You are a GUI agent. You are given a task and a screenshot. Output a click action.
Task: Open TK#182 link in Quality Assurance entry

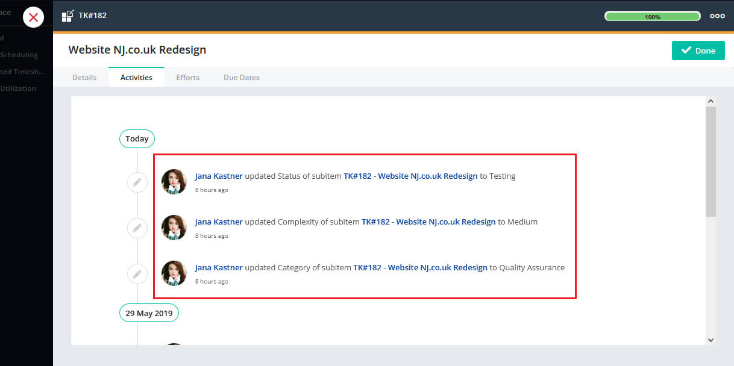point(420,267)
